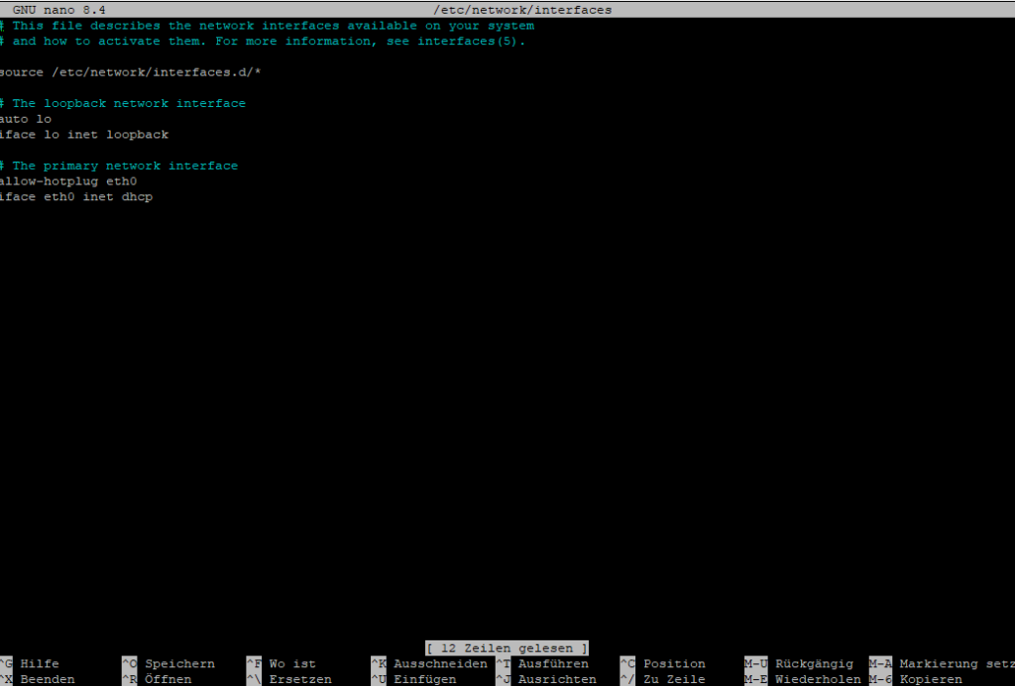Click the Speichern shortcut label
Screen dimensions: 1015x686
point(179,664)
